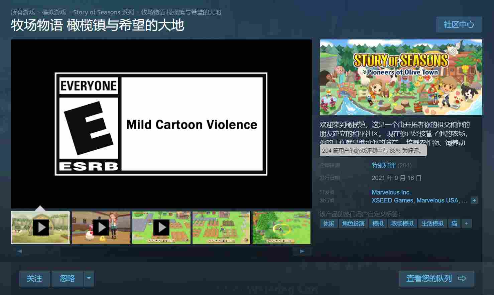Viewport: 494px width, 295px height.
Task: Click the play overlay on the leftmost media preview
Action: [41, 228]
